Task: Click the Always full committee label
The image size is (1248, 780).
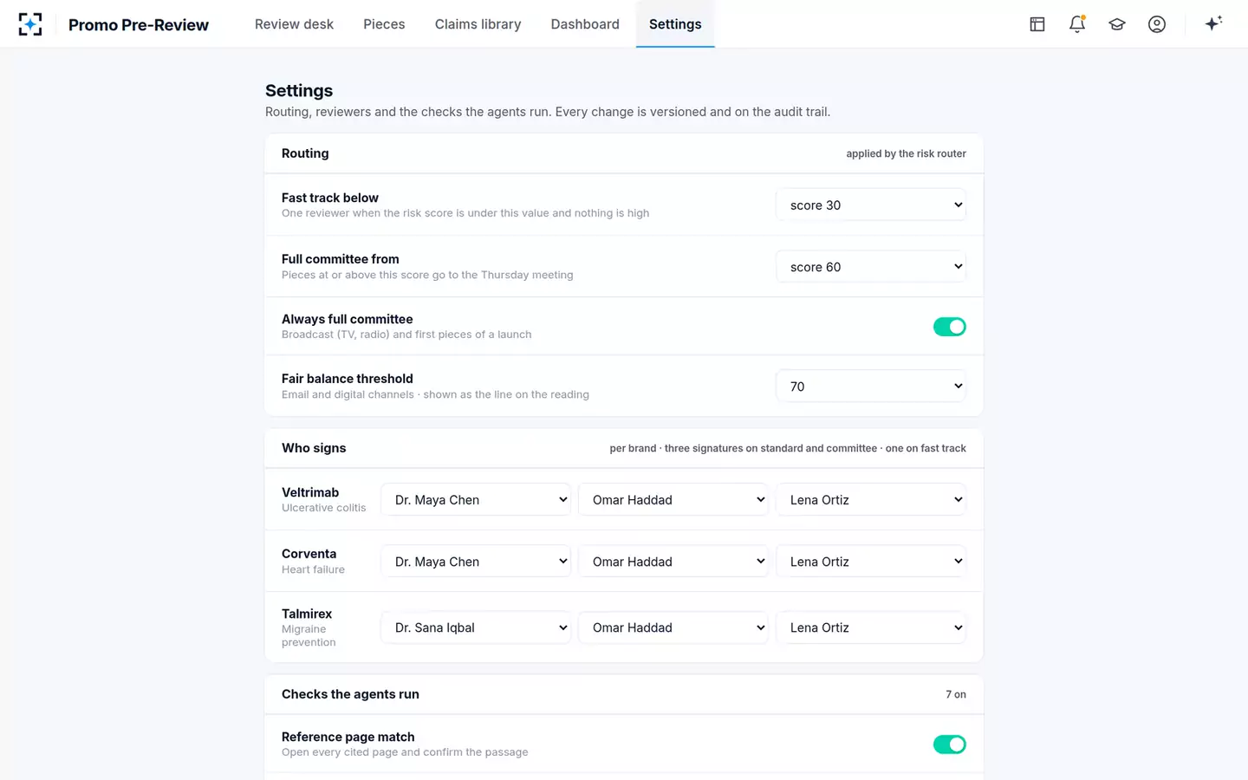Action: tap(348, 319)
